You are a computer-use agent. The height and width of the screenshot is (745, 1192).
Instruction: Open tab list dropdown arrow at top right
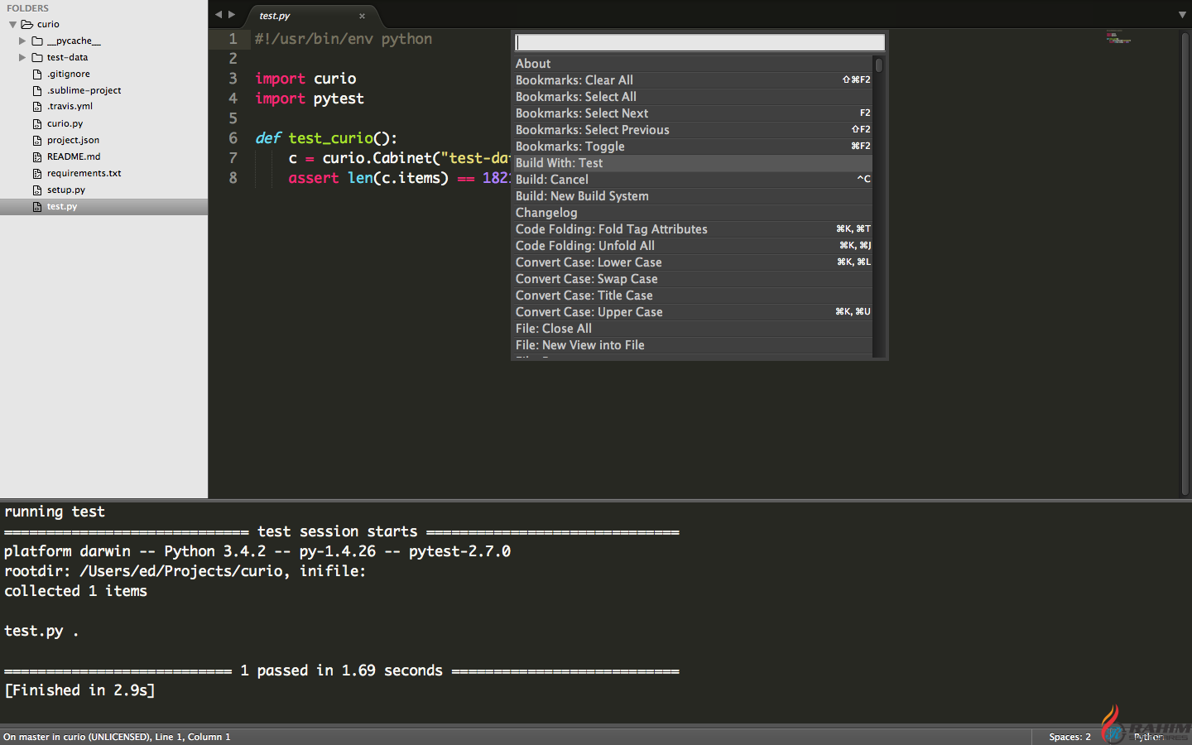point(1182,15)
